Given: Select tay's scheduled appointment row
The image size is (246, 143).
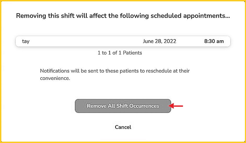Looking at the screenshot, I should [x=123, y=41].
